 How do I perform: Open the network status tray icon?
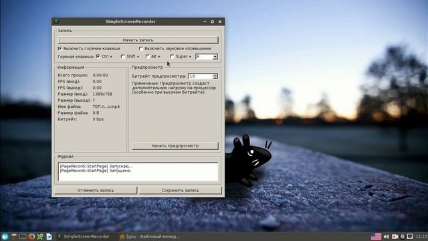pyautogui.click(x=410, y=236)
